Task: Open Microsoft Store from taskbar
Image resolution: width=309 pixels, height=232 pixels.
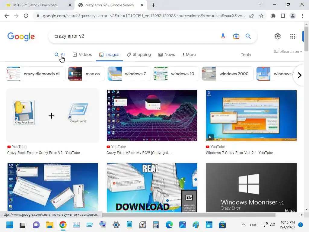Action: point(222,225)
